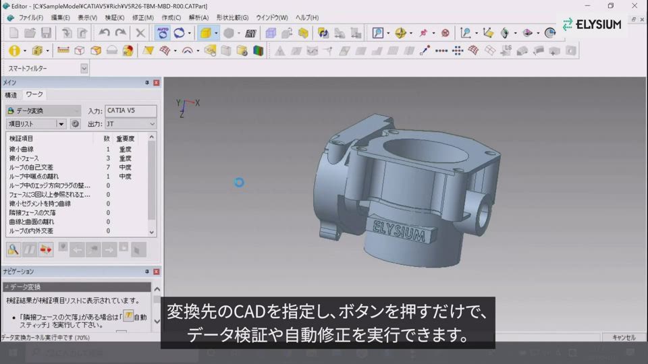Click the red-yellow arrows auto-heal icon
Image resolution: width=648 pixels, height=364 pixels.
tap(46, 249)
